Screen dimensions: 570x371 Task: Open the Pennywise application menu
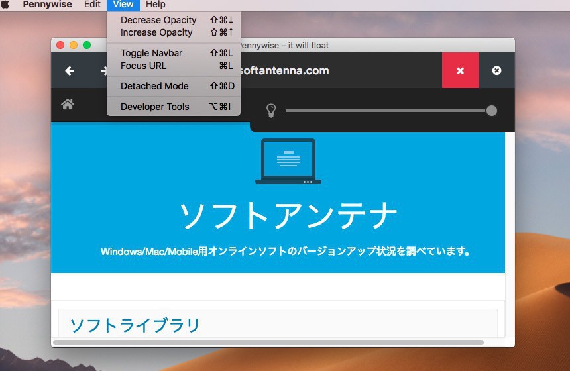[x=47, y=5]
